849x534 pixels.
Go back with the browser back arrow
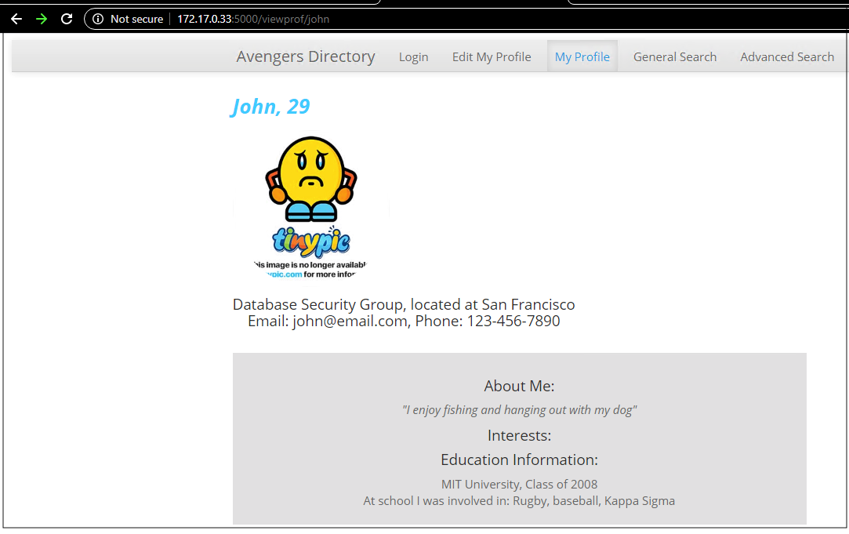pos(16,19)
